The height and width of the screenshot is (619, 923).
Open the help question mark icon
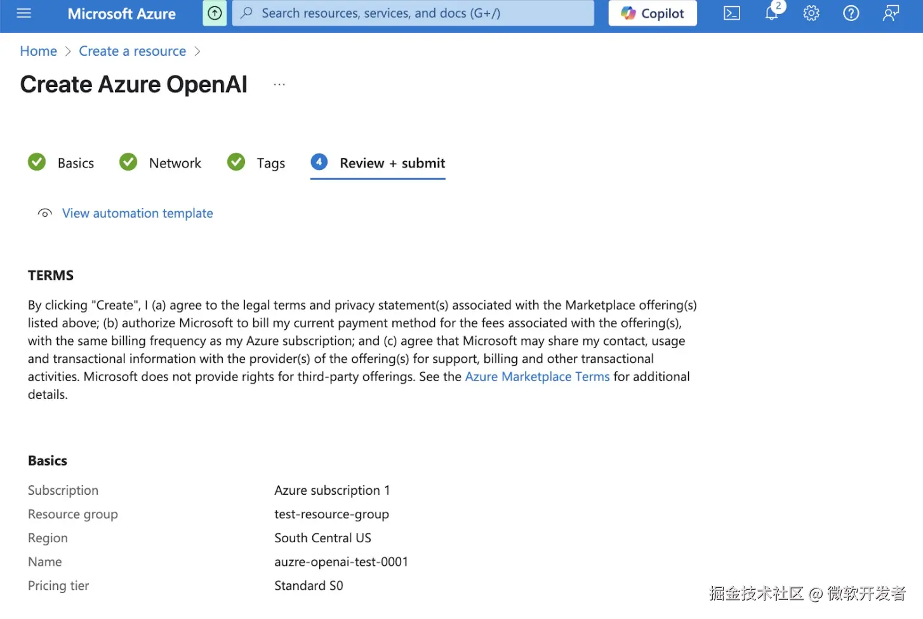tap(851, 13)
